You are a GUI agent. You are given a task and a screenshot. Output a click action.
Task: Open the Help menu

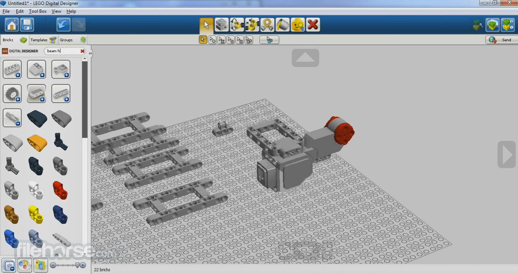[71, 11]
